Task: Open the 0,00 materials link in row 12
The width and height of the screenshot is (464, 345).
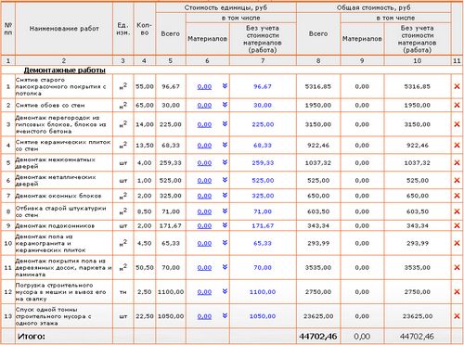Action: tap(204, 292)
